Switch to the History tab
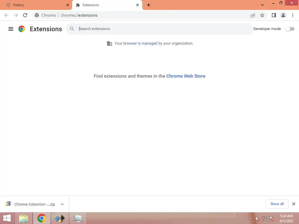299x224 pixels. (x=36, y=5)
